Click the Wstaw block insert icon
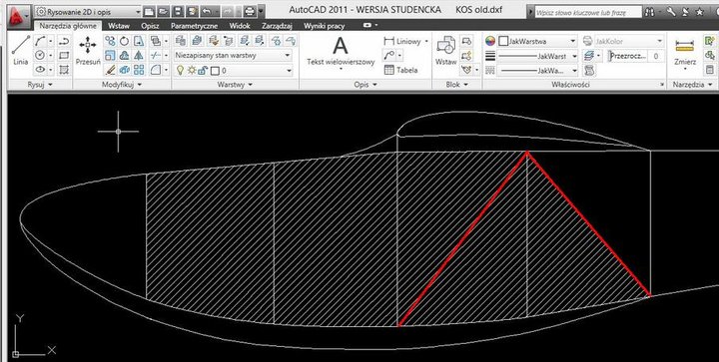Viewport: 719px width, 362px height. [445, 50]
